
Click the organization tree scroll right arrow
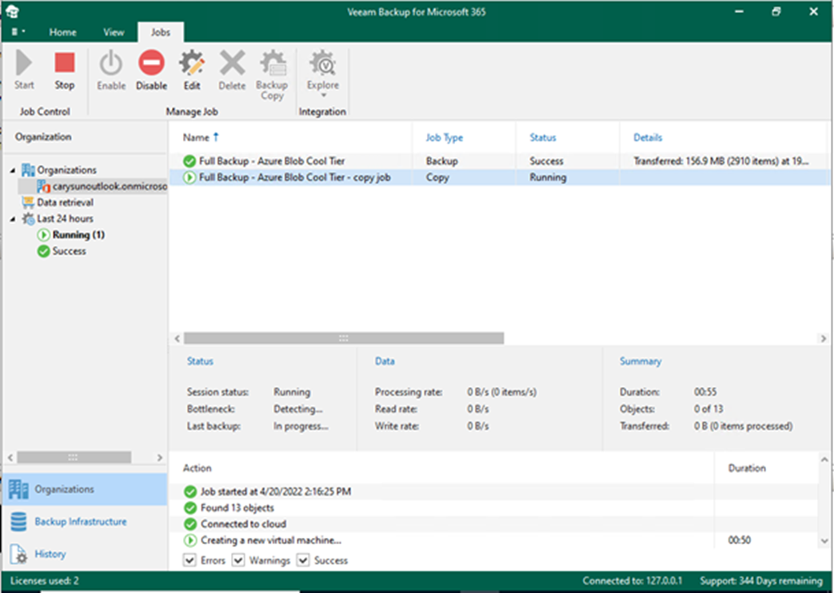(x=160, y=457)
